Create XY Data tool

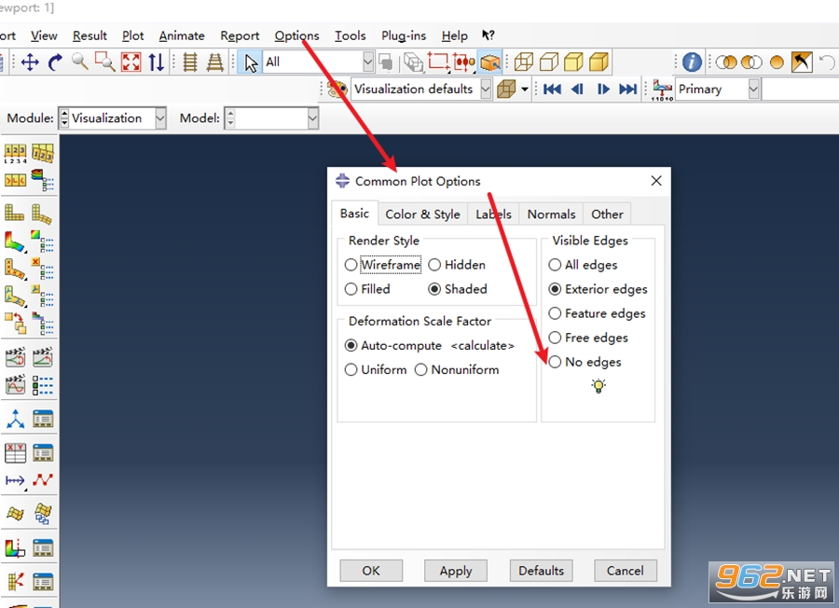click(15, 453)
